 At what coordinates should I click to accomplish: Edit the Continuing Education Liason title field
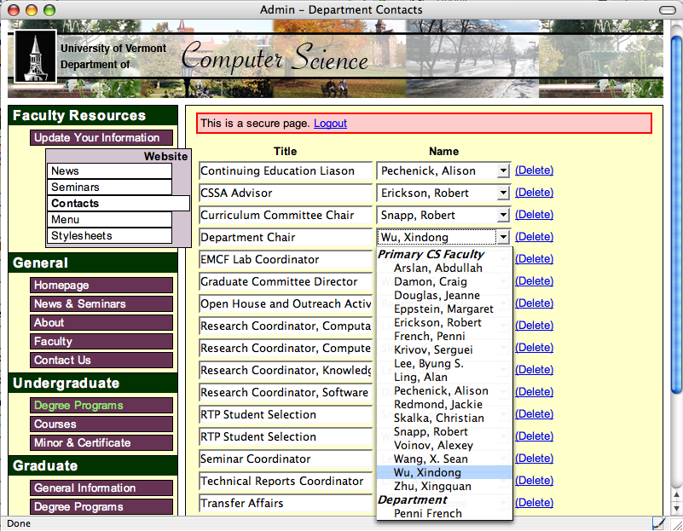pyautogui.click(x=286, y=170)
